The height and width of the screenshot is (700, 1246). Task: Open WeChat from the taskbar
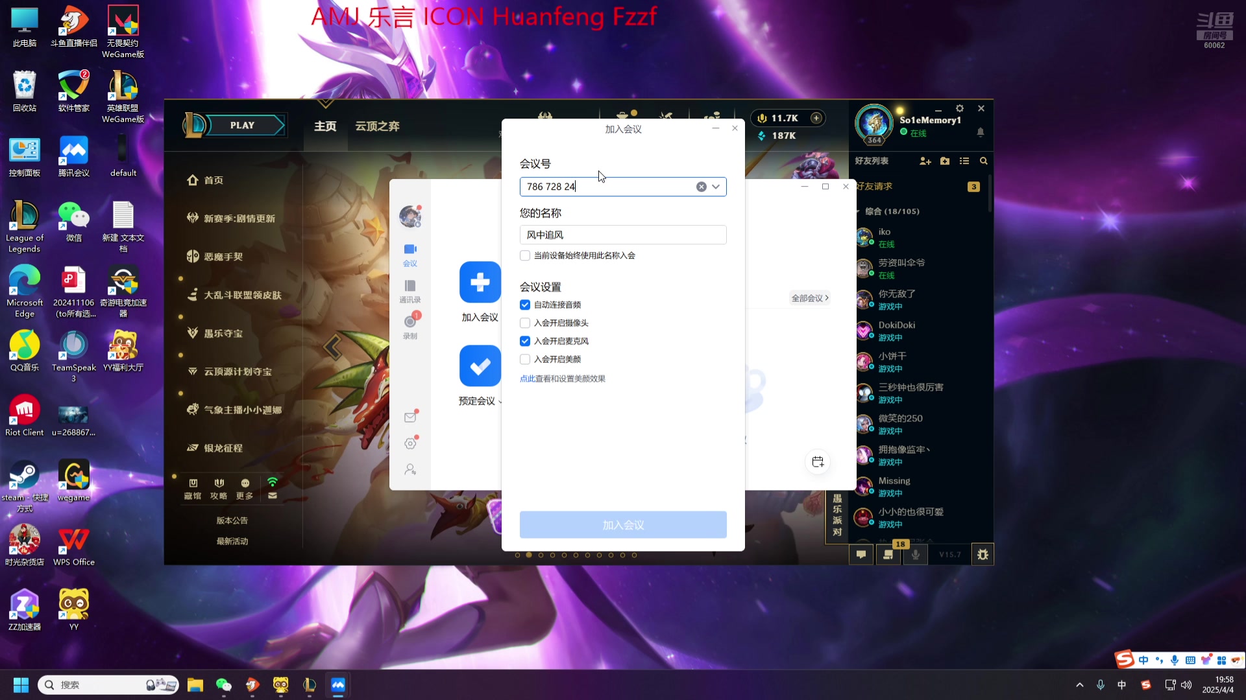pos(223,685)
